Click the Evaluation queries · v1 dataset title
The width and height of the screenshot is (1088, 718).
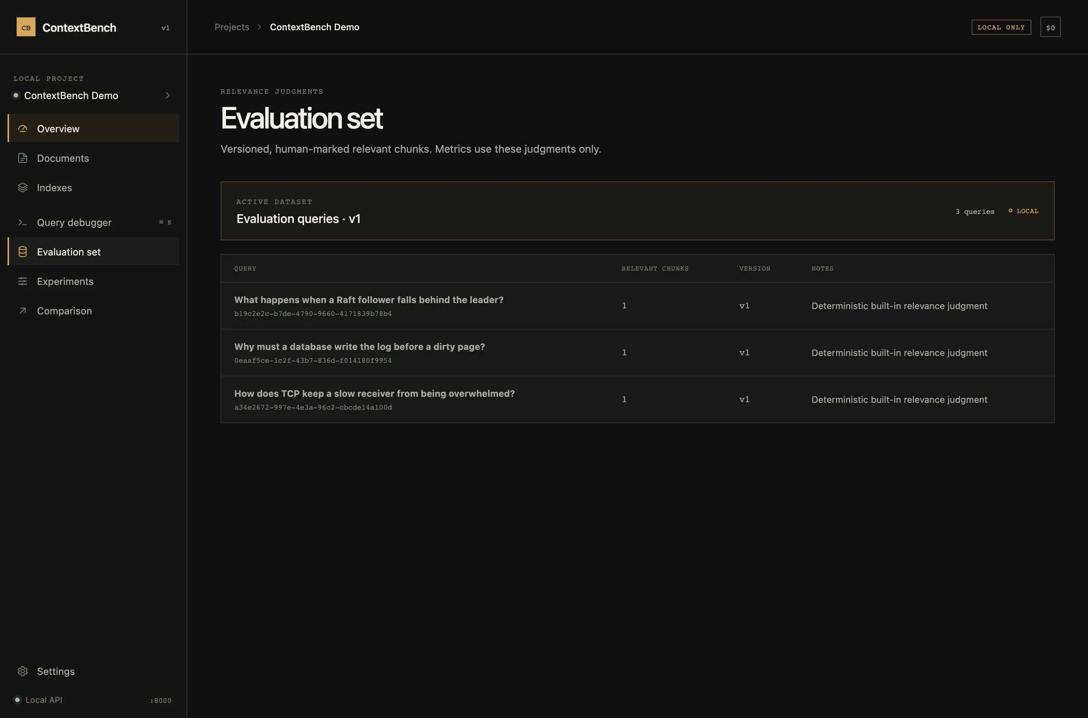point(298,219)
